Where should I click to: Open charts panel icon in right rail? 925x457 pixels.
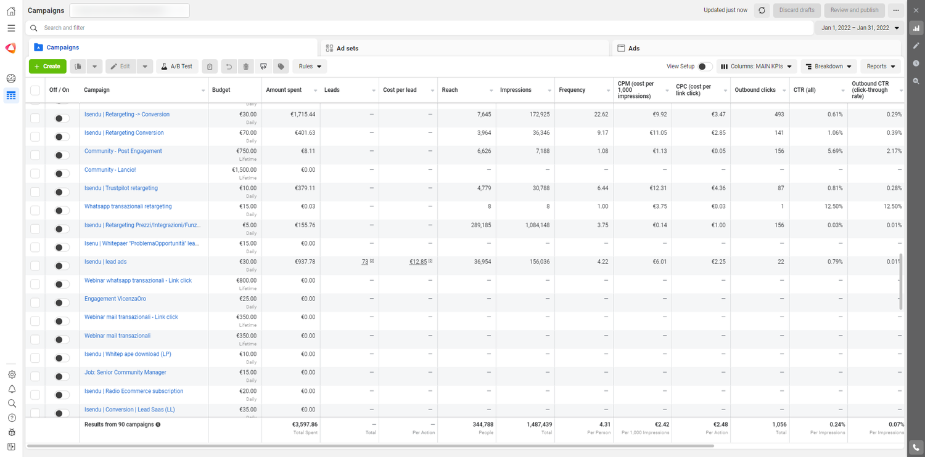tap(916, 28)
